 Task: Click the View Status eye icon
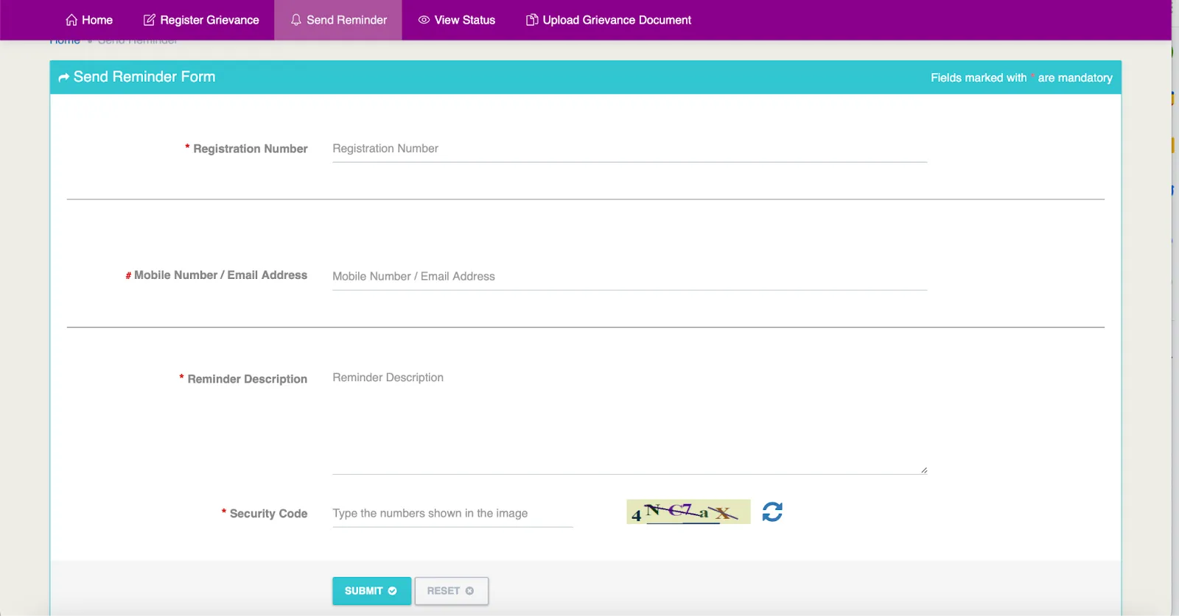coord(424,20)
